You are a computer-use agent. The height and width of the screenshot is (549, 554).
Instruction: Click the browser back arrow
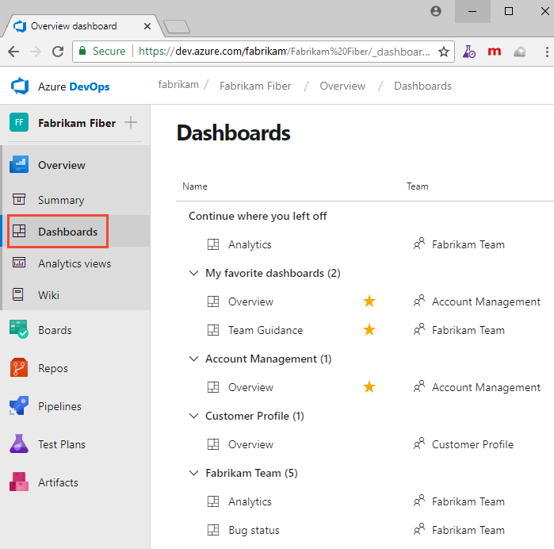click(x=13, y=52)
